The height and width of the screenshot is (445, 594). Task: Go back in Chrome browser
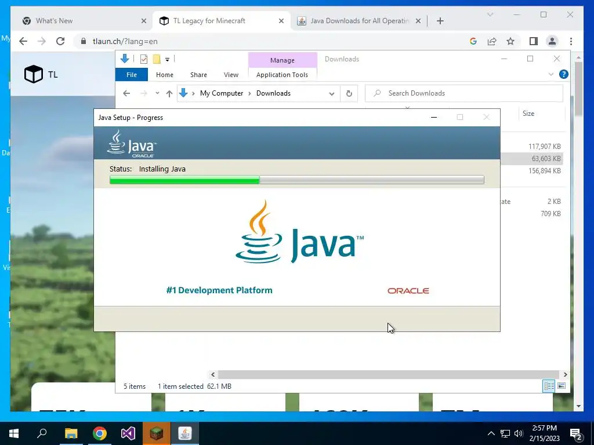[23, 41]
